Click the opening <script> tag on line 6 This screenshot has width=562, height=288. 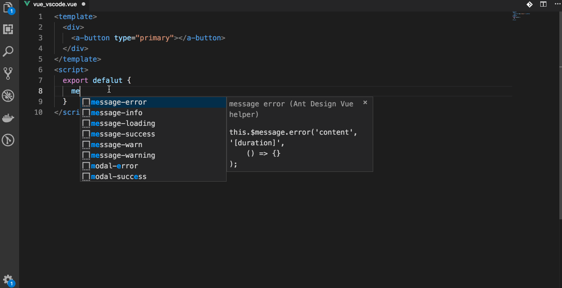(x=71, y=70)
